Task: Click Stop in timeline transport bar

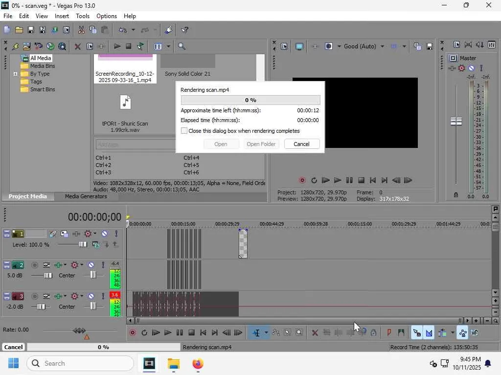Action: pos(191,333)
